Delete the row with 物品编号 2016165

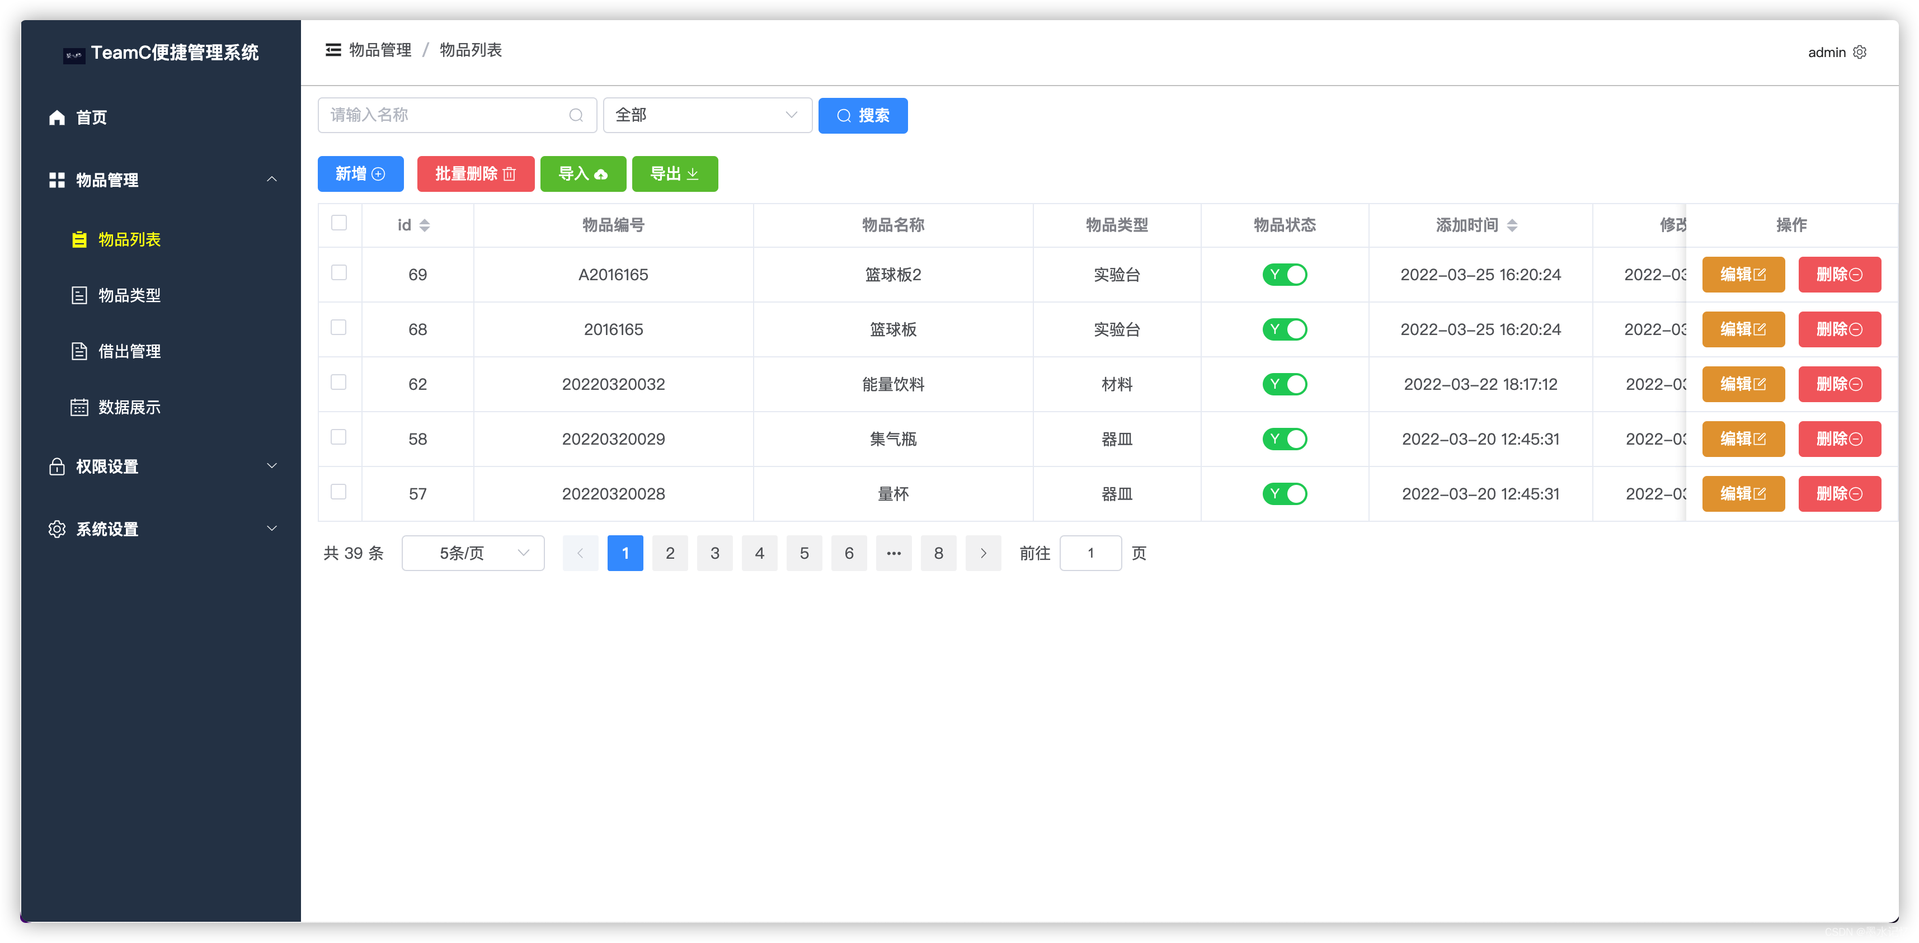[1840, 330]
